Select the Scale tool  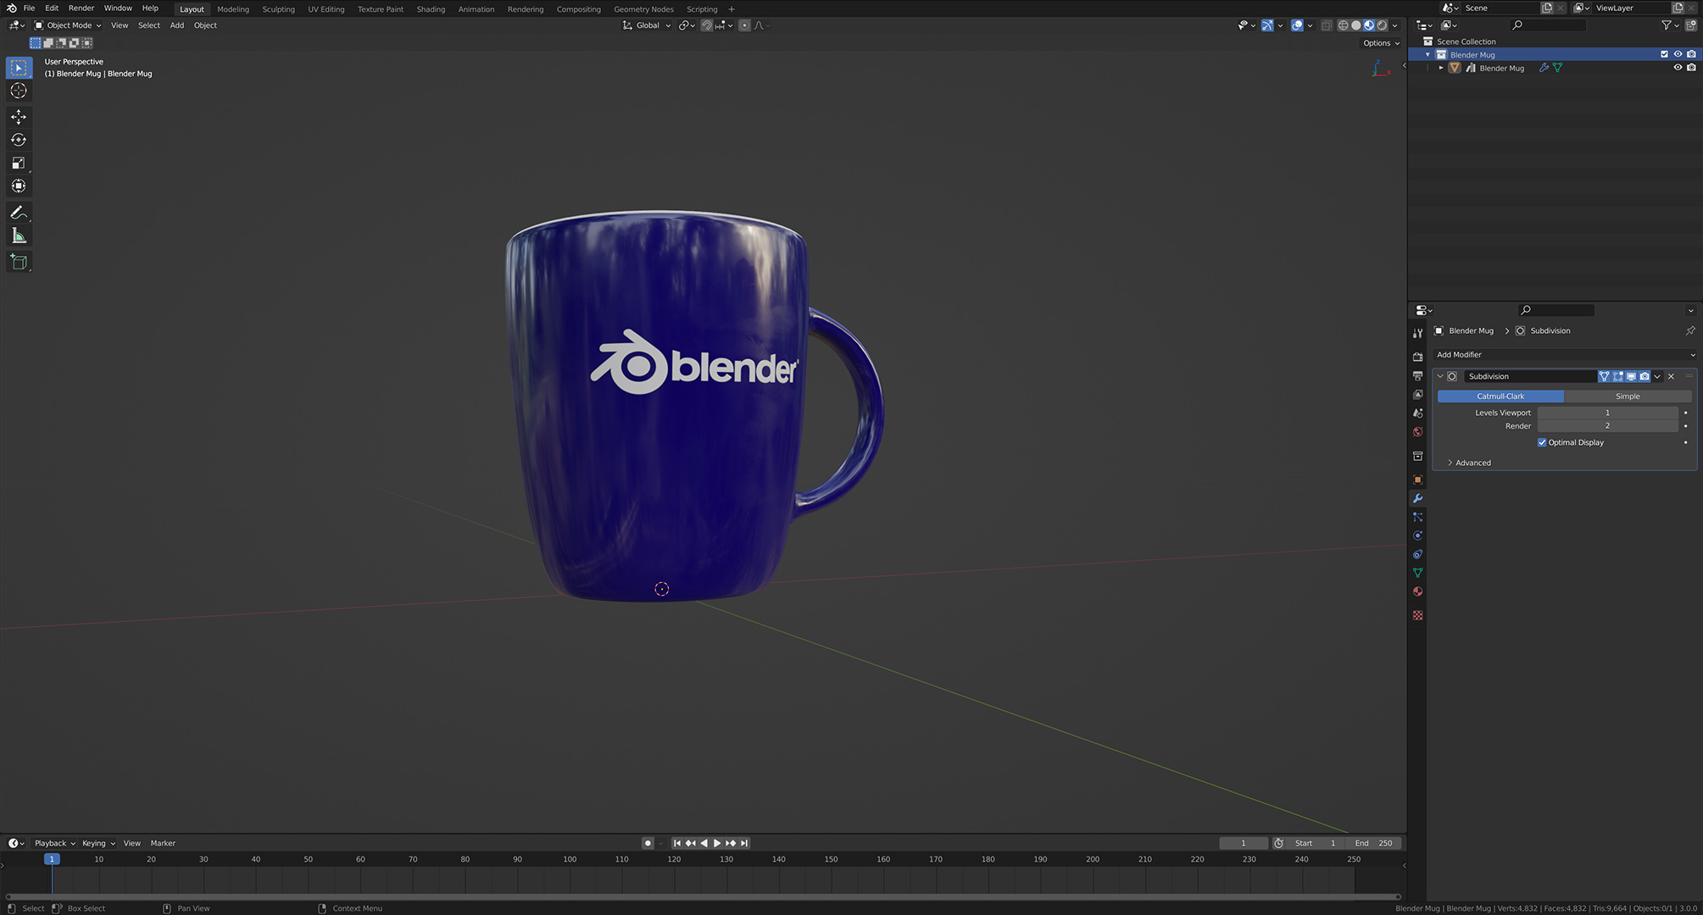(19, 163)
